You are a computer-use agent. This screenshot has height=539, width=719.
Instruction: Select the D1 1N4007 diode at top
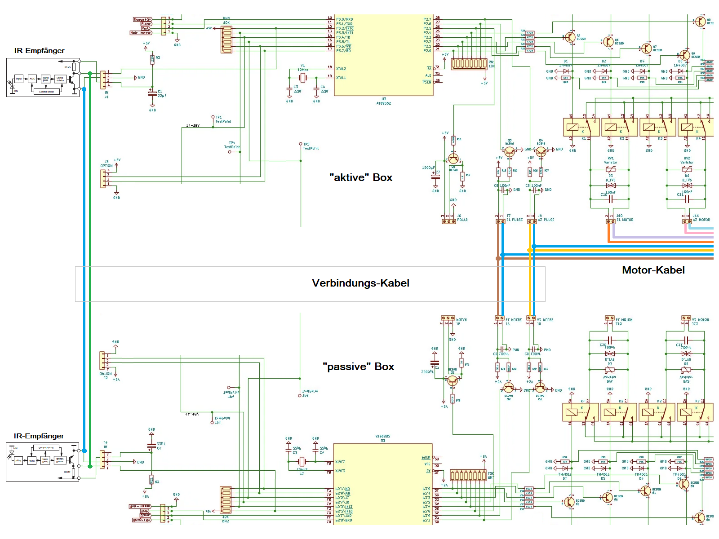(x=566, y=71)
